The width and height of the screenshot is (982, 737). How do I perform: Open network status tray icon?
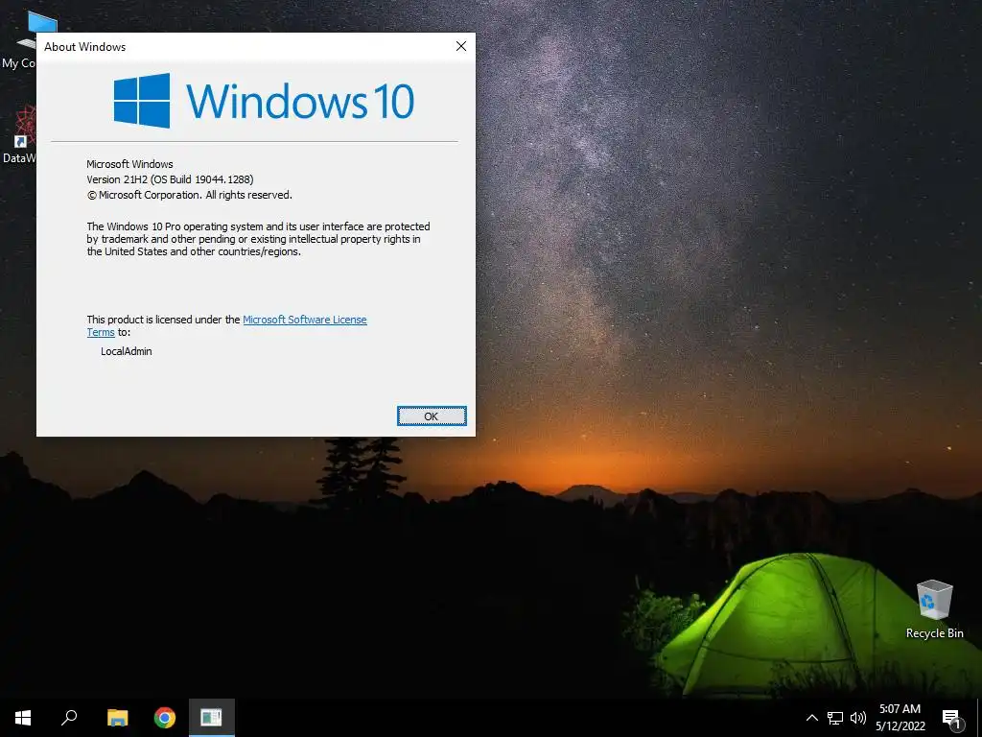(x=835, y=718)
